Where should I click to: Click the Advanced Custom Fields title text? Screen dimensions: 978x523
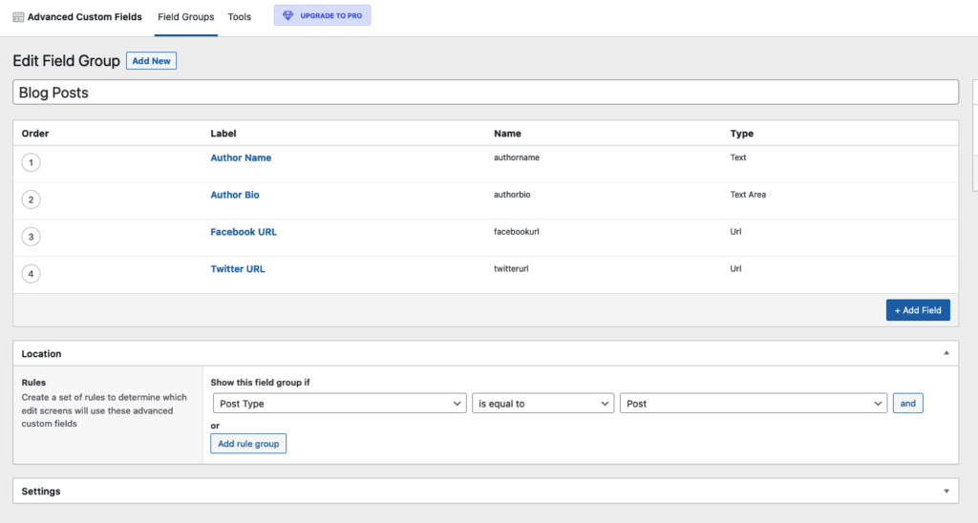point(85,17)
